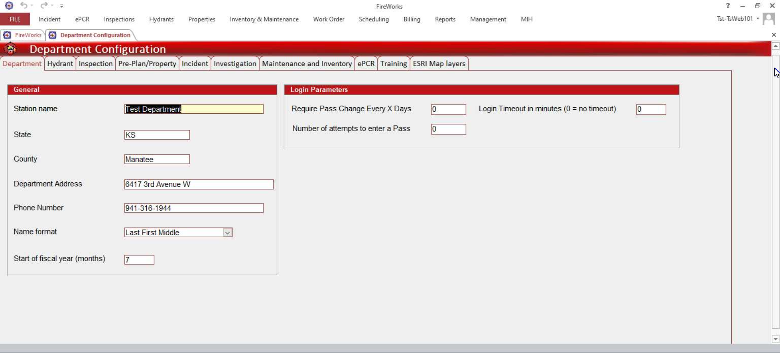780x353 pixels.
Task: Click the undo arrow icon
Action: coord(24,5)
